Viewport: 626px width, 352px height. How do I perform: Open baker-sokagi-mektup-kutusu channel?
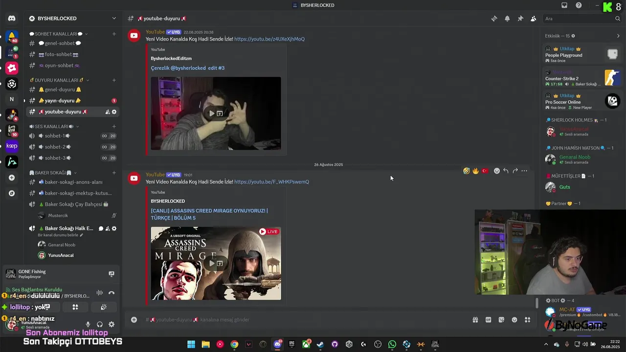pos(72,193)
